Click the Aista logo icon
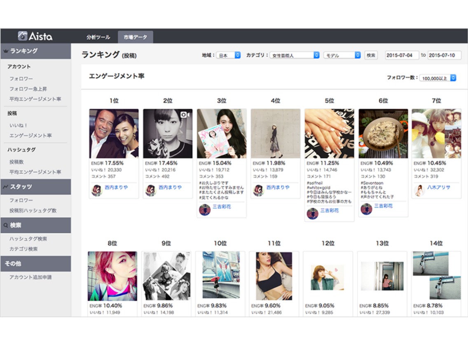Screen dimensions: 468x351 (22, 36)
